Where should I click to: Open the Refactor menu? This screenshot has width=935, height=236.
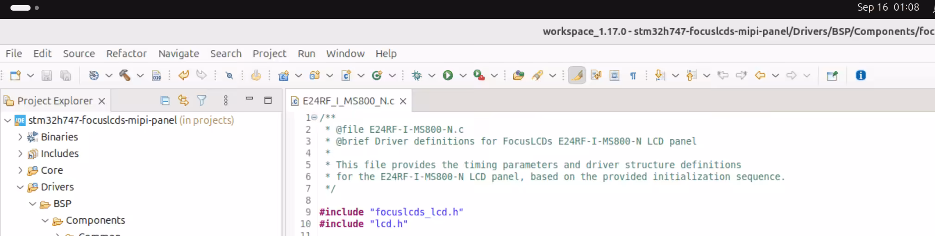coord(126,54)
